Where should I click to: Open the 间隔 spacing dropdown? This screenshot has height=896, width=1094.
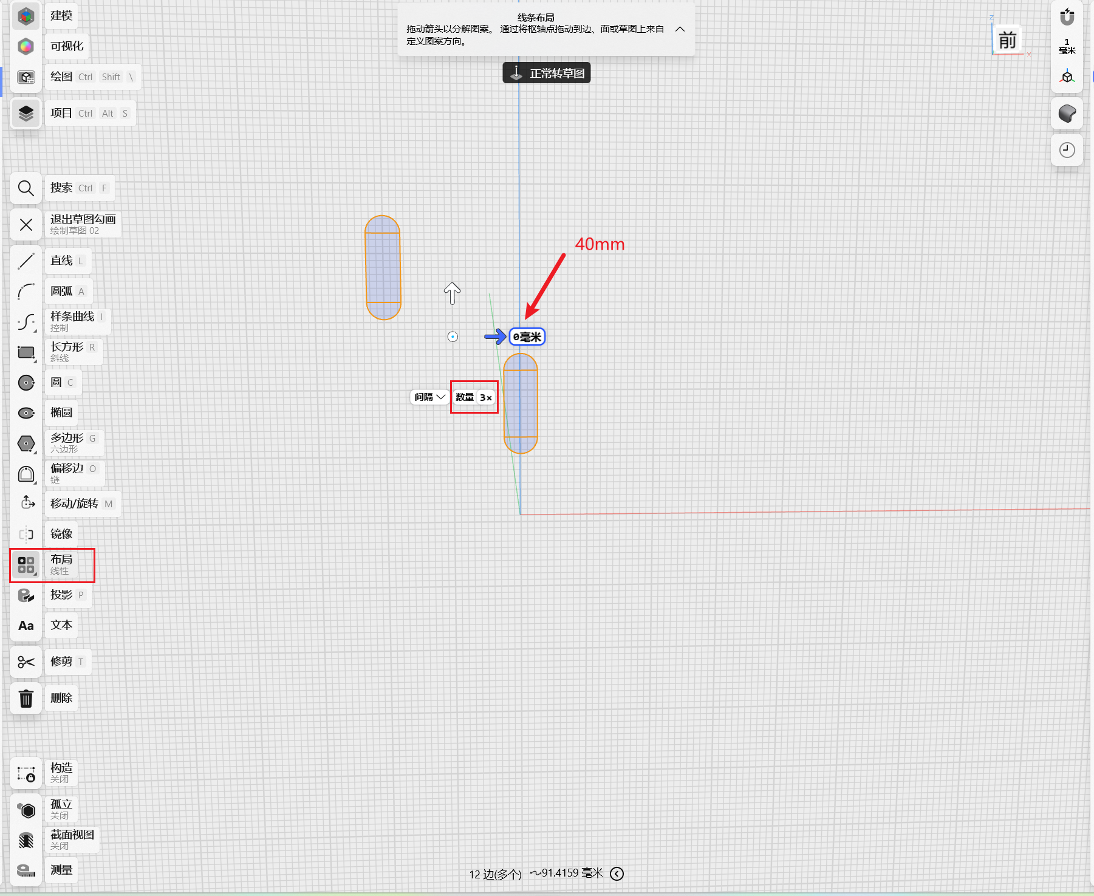point(429,397)
